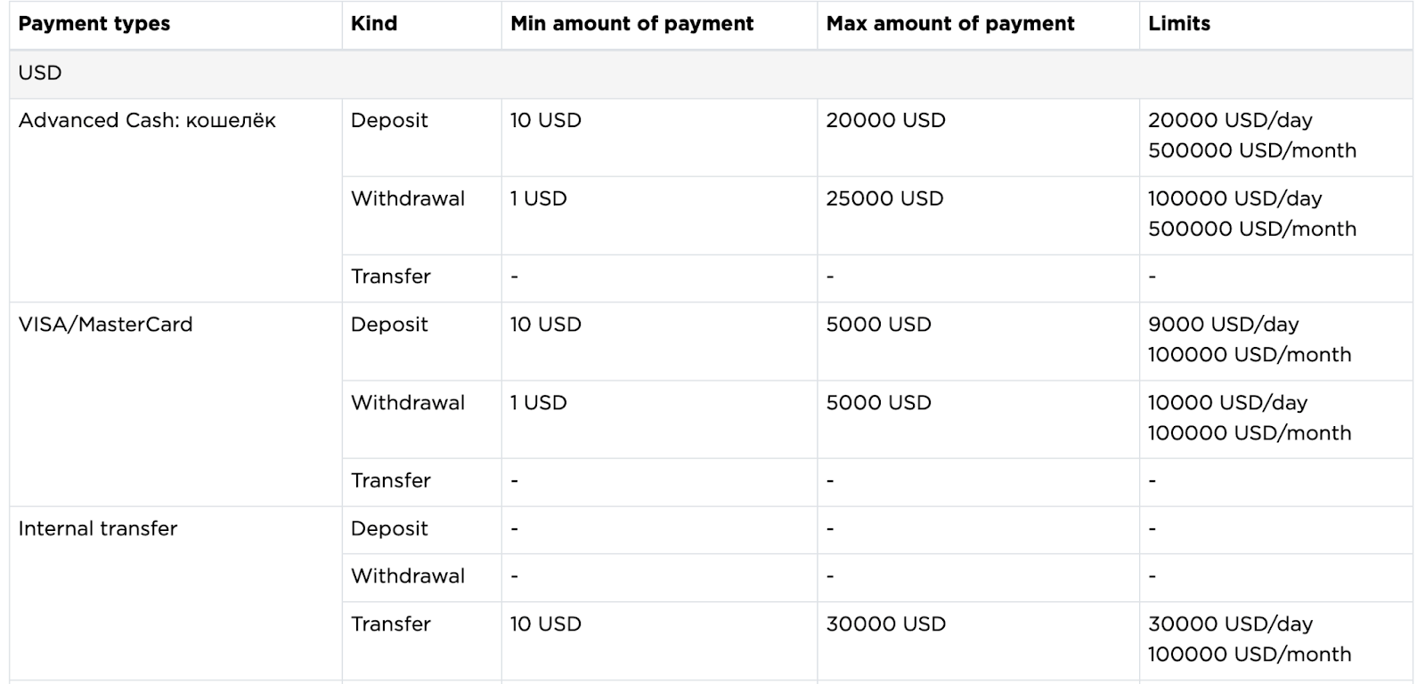Screen dimensions: 1425x684
Task: Click the Limits column header
Action: (x=1275, y=24)
